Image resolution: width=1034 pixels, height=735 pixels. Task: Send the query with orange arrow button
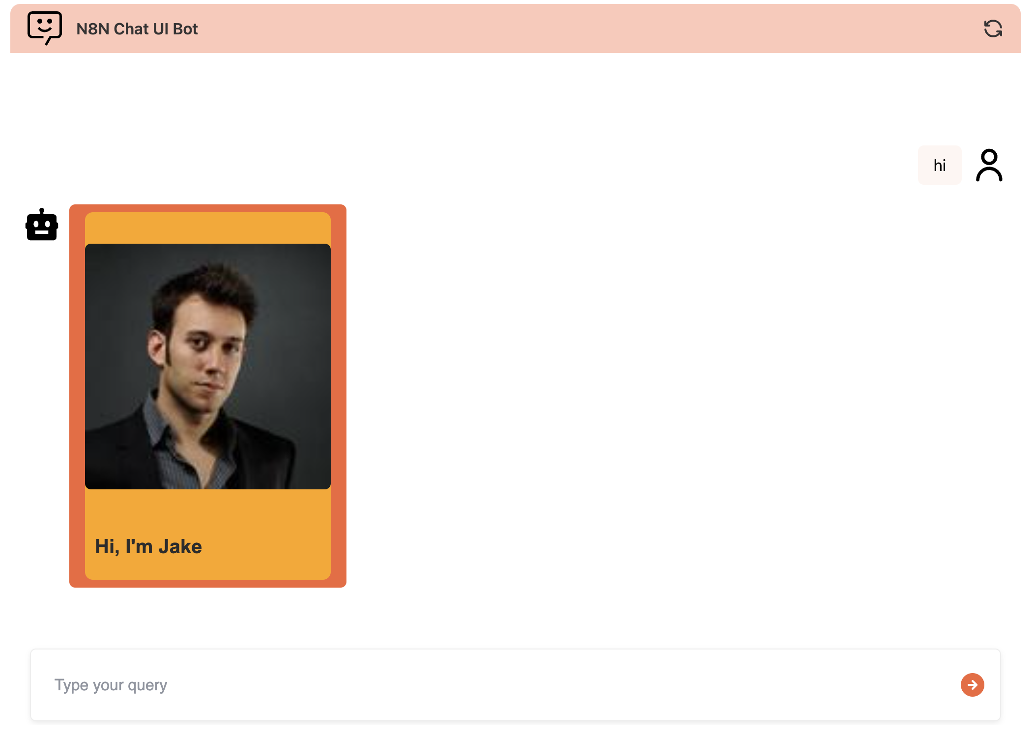coord(972,684)
